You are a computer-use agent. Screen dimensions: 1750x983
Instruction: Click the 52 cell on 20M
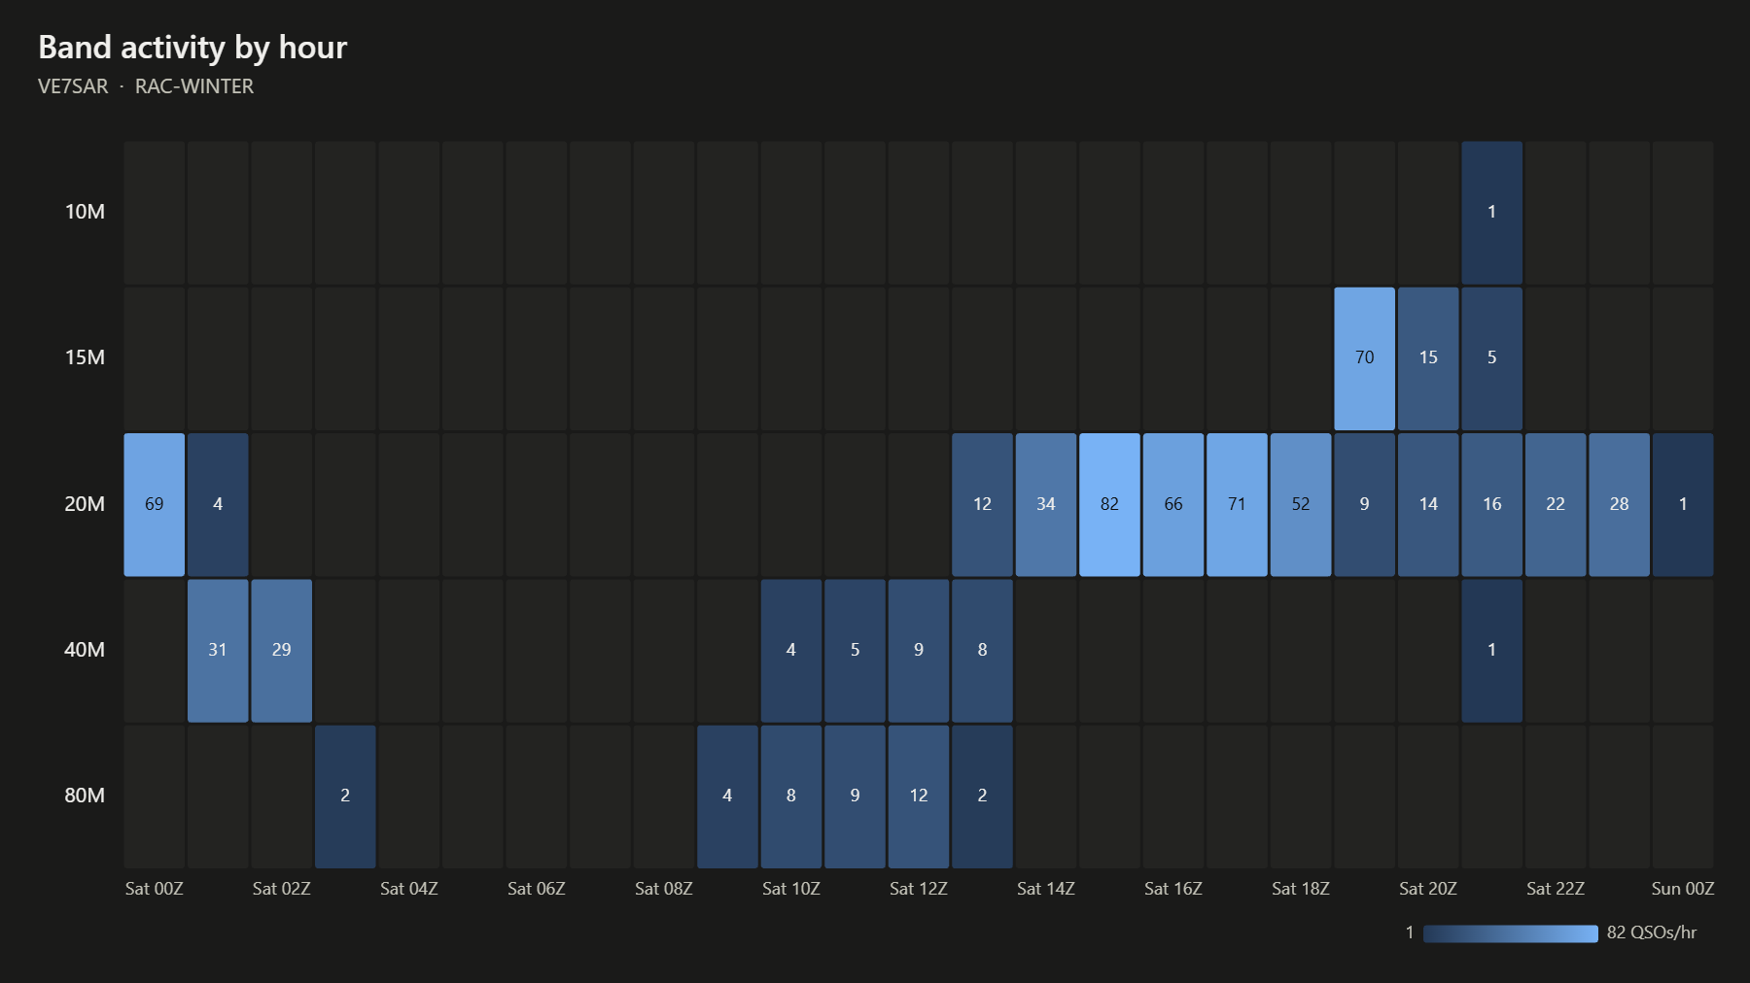click(x=1301, y=504)
